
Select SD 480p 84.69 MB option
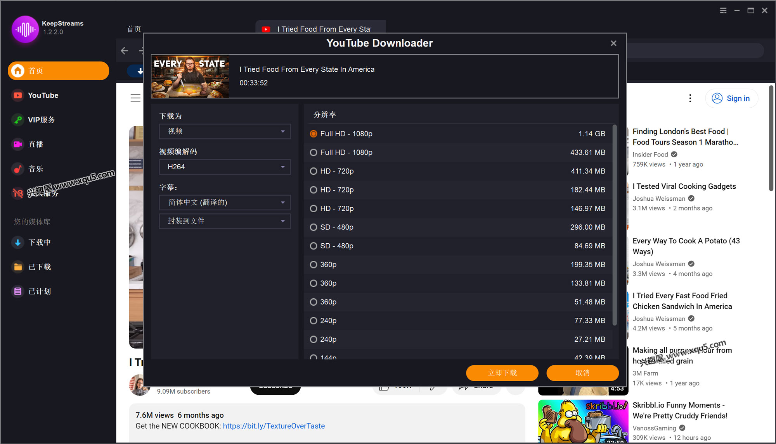[x=458, y=246]
